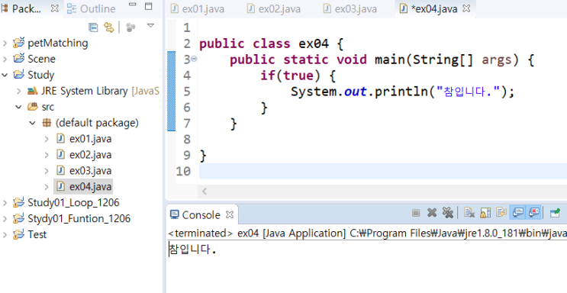567x293 pixels.
Task: Place cursor in empty line 10 of editor
Action: [x=383, y=171]
